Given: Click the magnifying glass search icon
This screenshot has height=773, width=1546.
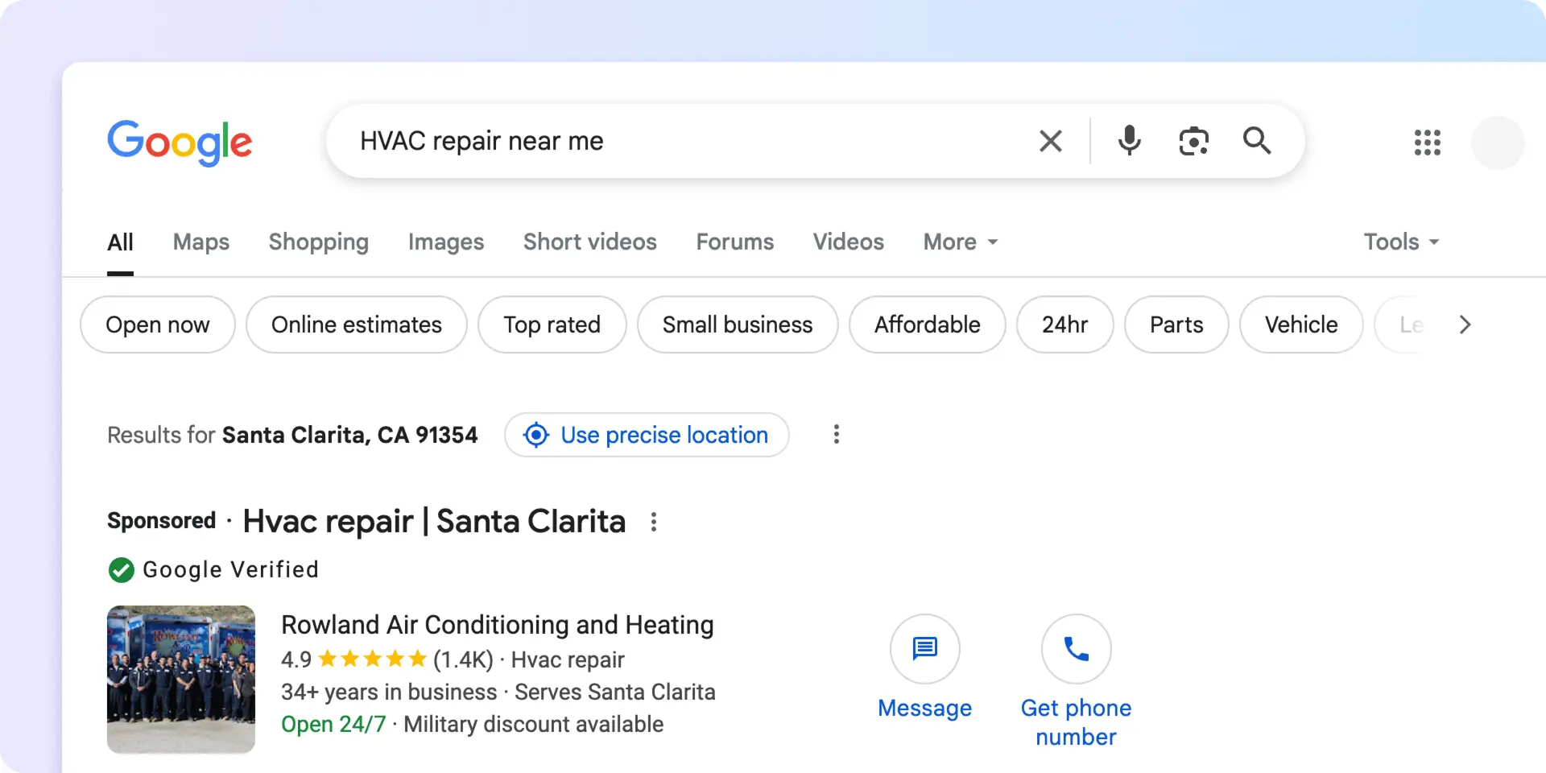Looking at the screenshot, I should [x=1256, y=141].
